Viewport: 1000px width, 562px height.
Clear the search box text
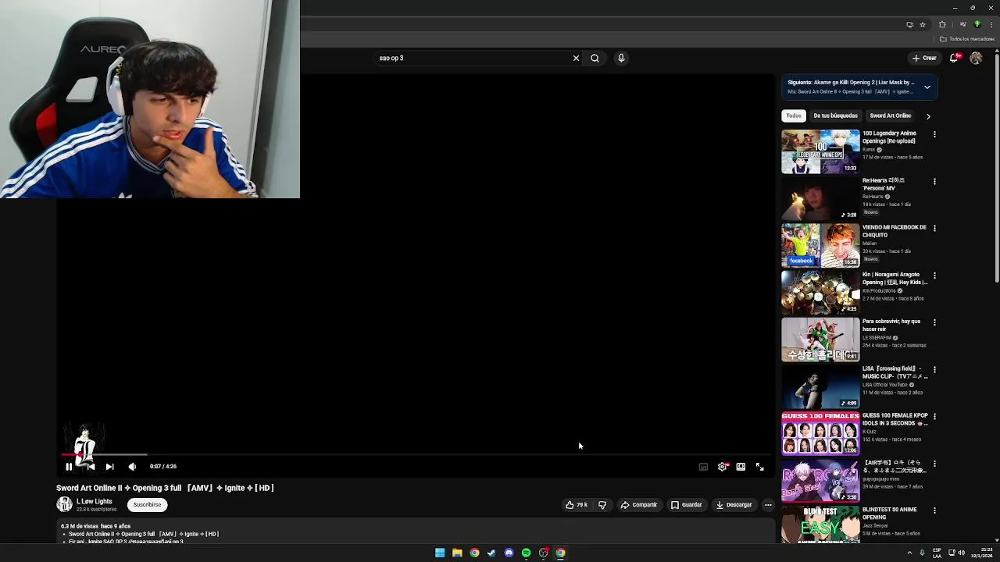(x=576, y=58)
